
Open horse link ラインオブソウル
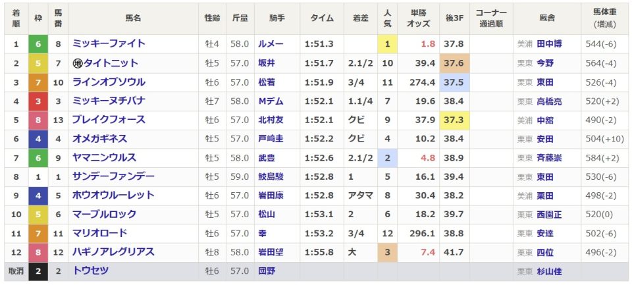[109, 82]
